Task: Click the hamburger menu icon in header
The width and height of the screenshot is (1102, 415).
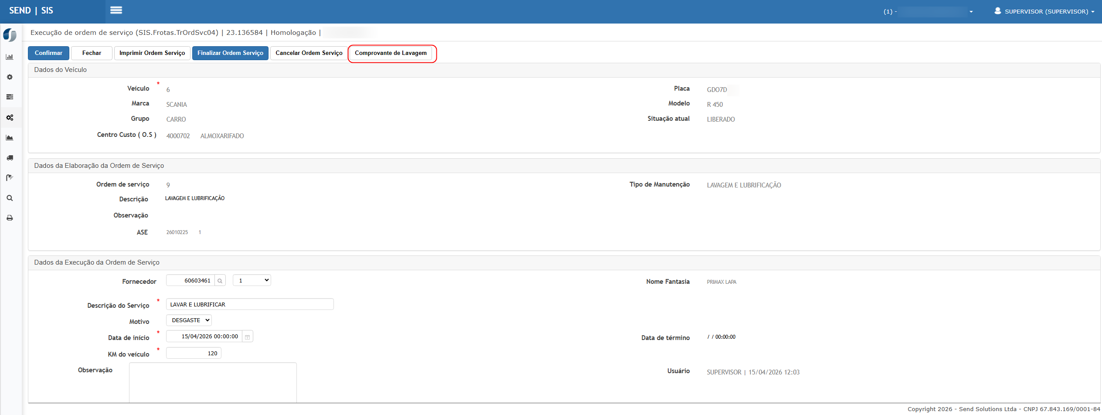Action: pos(116,10)
